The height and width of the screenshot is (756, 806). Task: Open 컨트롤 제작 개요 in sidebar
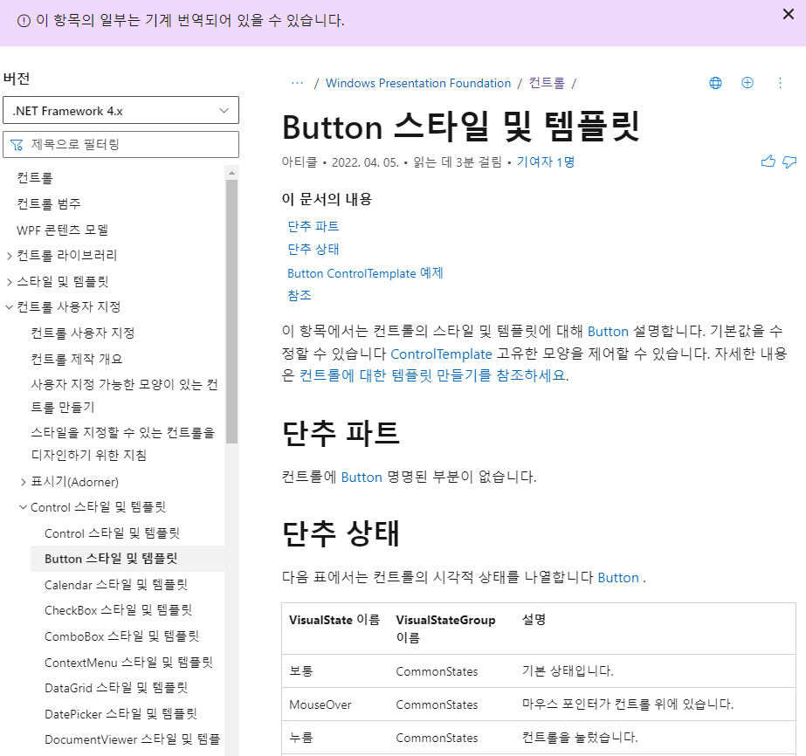click(77, 359)
